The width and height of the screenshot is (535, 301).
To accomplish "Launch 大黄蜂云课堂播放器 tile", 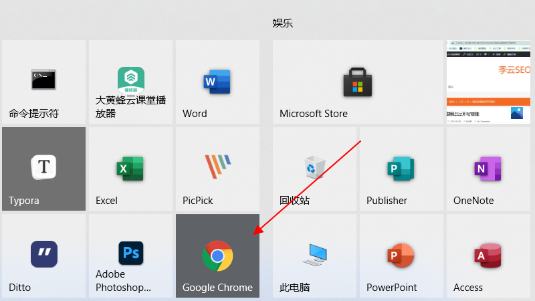I will [x=130, y=82].
